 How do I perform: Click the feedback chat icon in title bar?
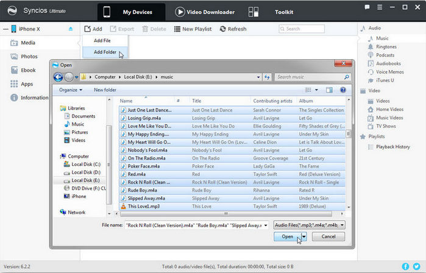(367, 7)
